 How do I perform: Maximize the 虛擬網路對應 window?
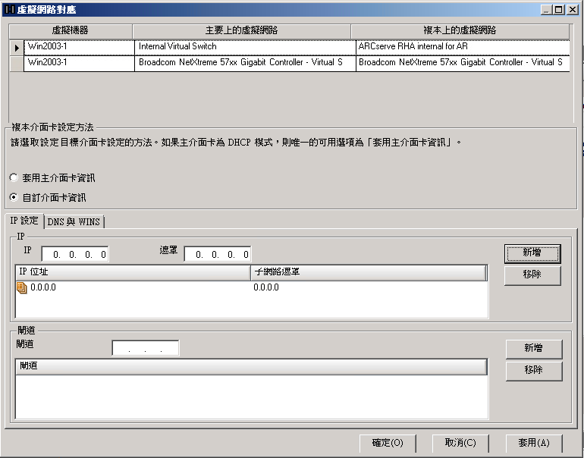tap(559, 10)
